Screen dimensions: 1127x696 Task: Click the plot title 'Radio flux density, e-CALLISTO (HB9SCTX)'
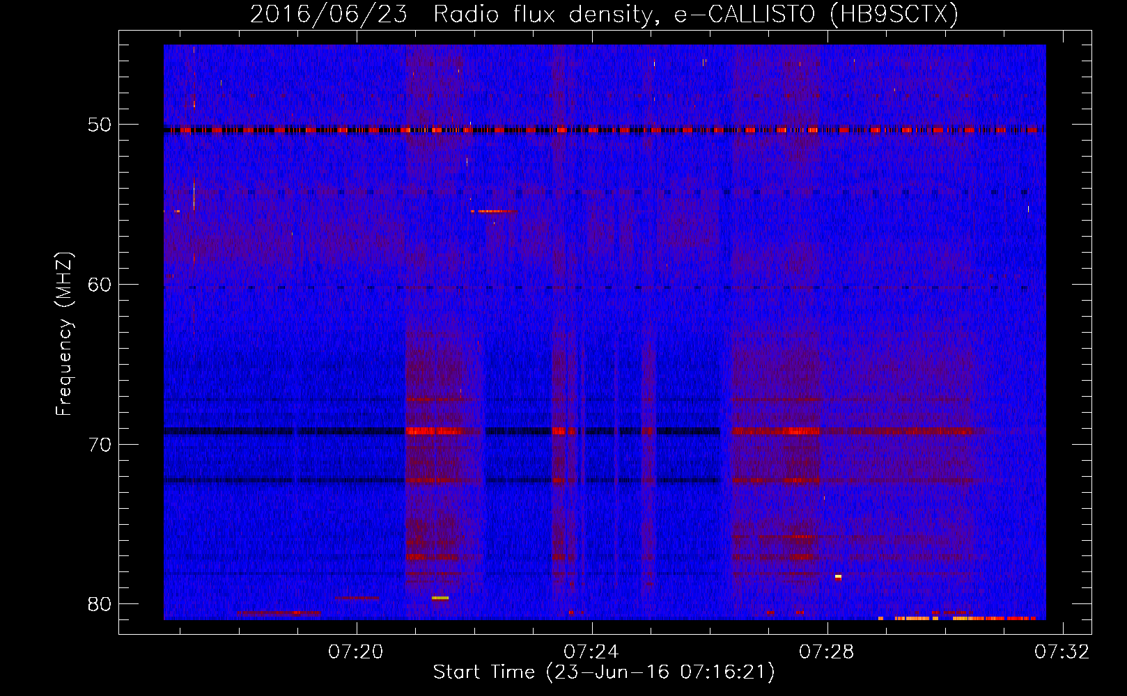pyautogui.click(x=695, y=15)
